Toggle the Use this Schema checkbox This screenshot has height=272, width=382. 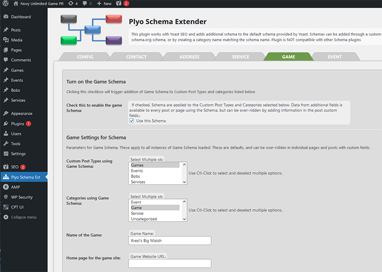tap(132, 121)
